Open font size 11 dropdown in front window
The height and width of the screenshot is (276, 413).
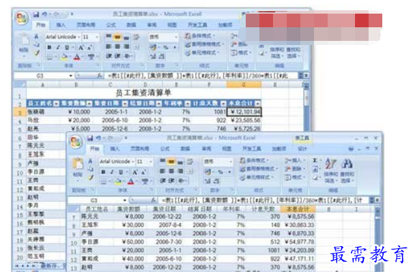click(x=151, y=162)
